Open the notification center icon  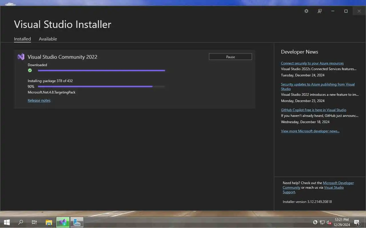click(x=357, y=222)
